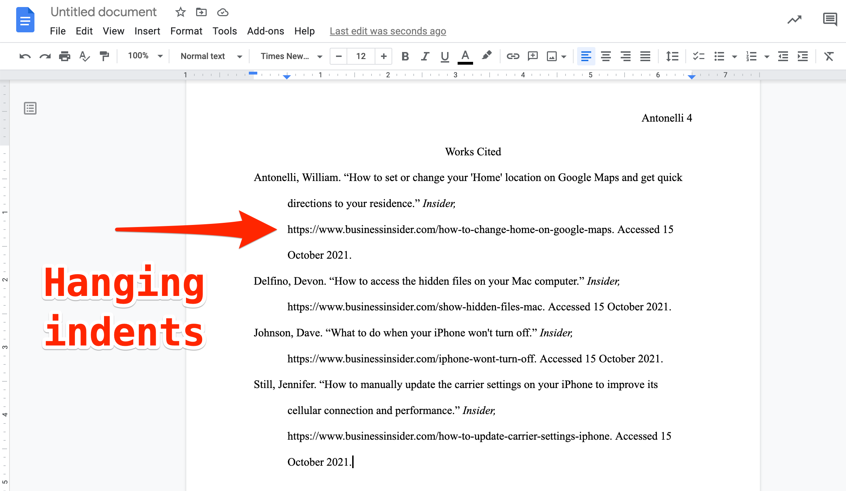Toggle bulleted list formatting
846x491 pixels.
718,57
